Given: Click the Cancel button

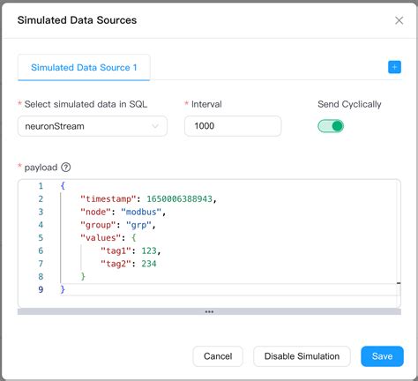Looking at the screenshot, I should [x=218, y=356].
